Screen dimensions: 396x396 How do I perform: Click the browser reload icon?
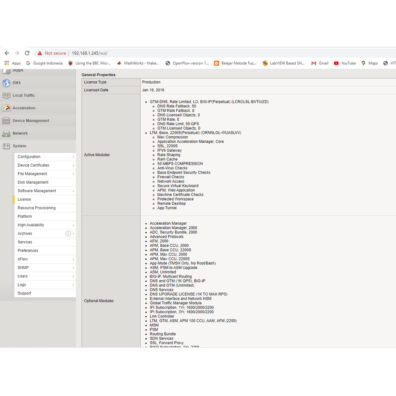pyautogui.click(x=27, y=53)
